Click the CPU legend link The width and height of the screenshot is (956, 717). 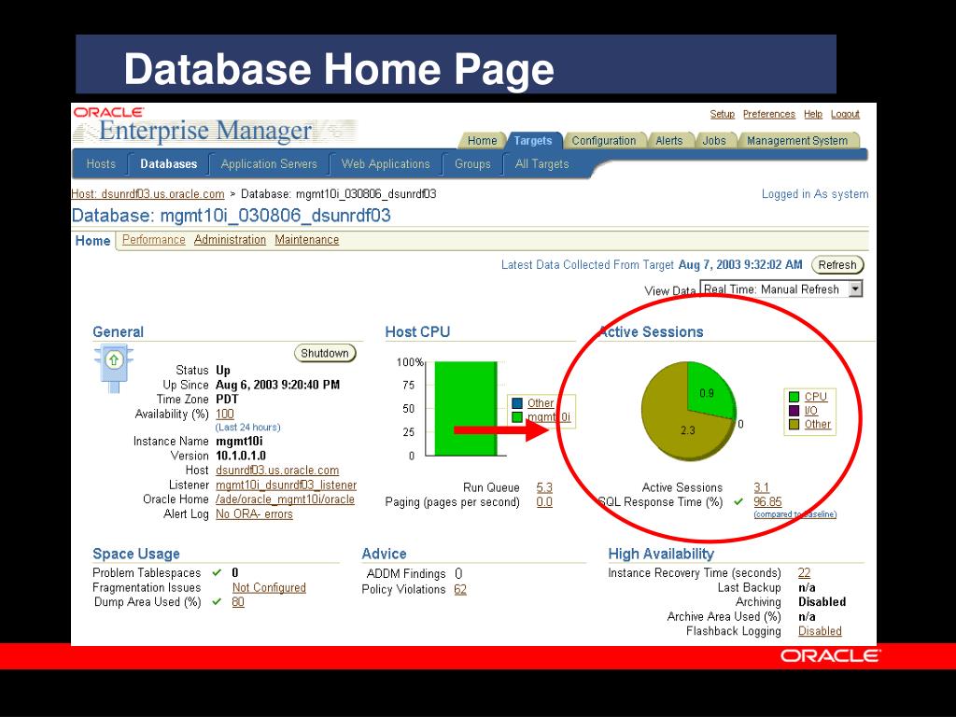816,397
